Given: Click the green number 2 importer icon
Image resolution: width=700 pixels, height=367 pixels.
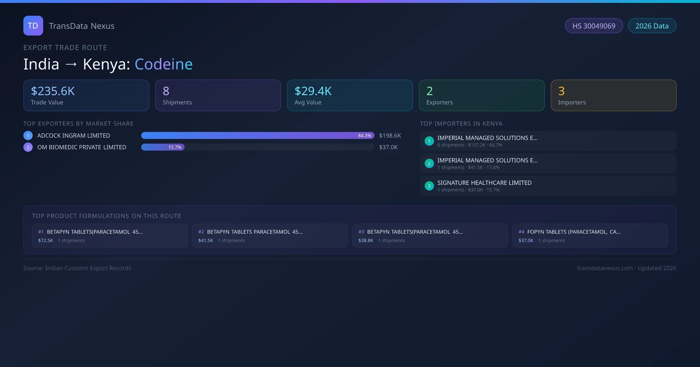Looking at the screenshot, I should coord(429,163).
